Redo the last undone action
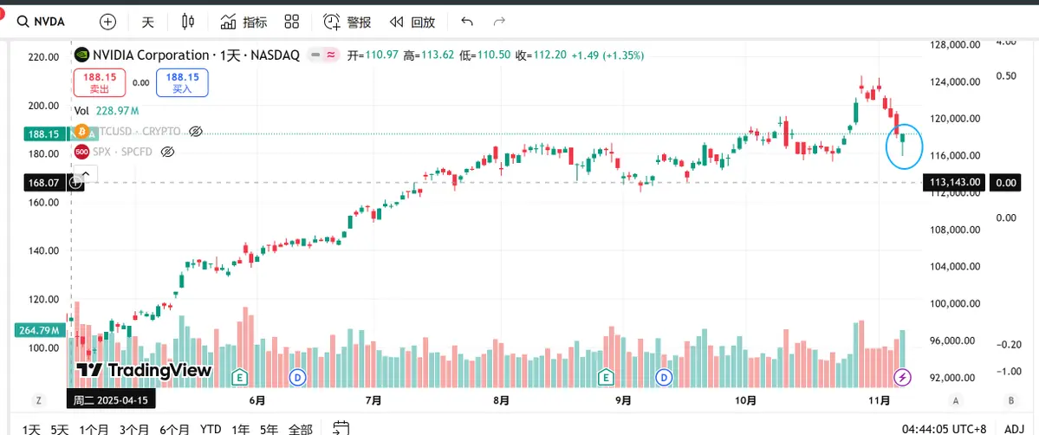Viewport: 1039px width, 435px height. (500, 22)
